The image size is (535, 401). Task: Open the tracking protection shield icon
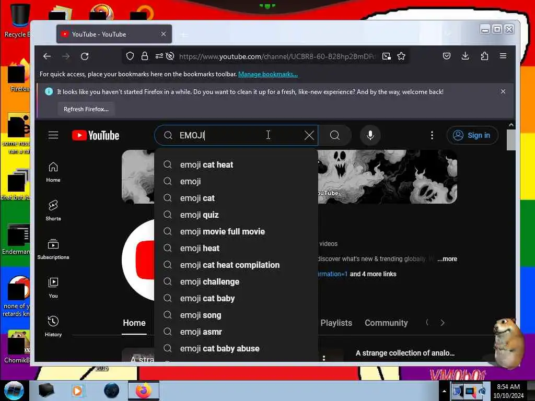click(130, 56)
